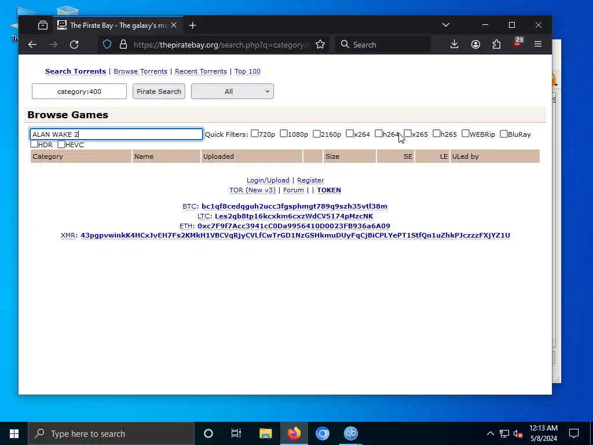Click the network tray icon
The height and width of the screenshot is (445, 593).
(x=504, y=433)
